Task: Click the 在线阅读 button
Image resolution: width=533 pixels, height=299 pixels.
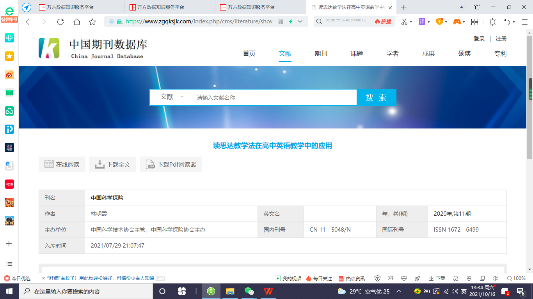Action: [62, 164]
